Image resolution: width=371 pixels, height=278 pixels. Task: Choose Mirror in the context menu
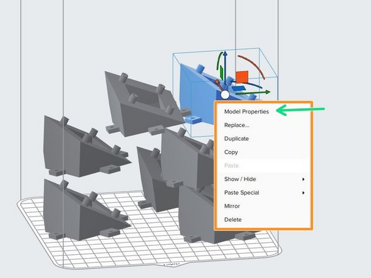[x=232, y=206]
